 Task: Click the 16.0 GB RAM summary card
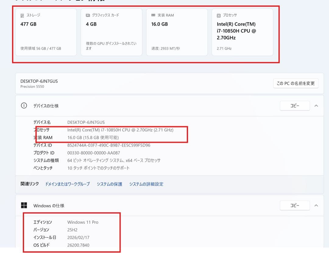[x=177, y=32]
